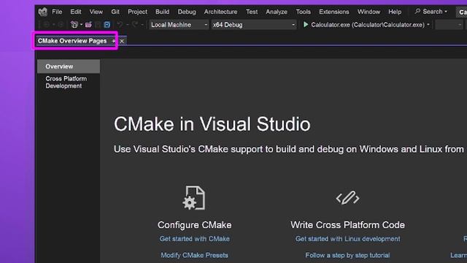The height and width of the screenshot is (263, 467).
Task: Open the Modify CMake Presets link
Action: click(x=195, y=255)
